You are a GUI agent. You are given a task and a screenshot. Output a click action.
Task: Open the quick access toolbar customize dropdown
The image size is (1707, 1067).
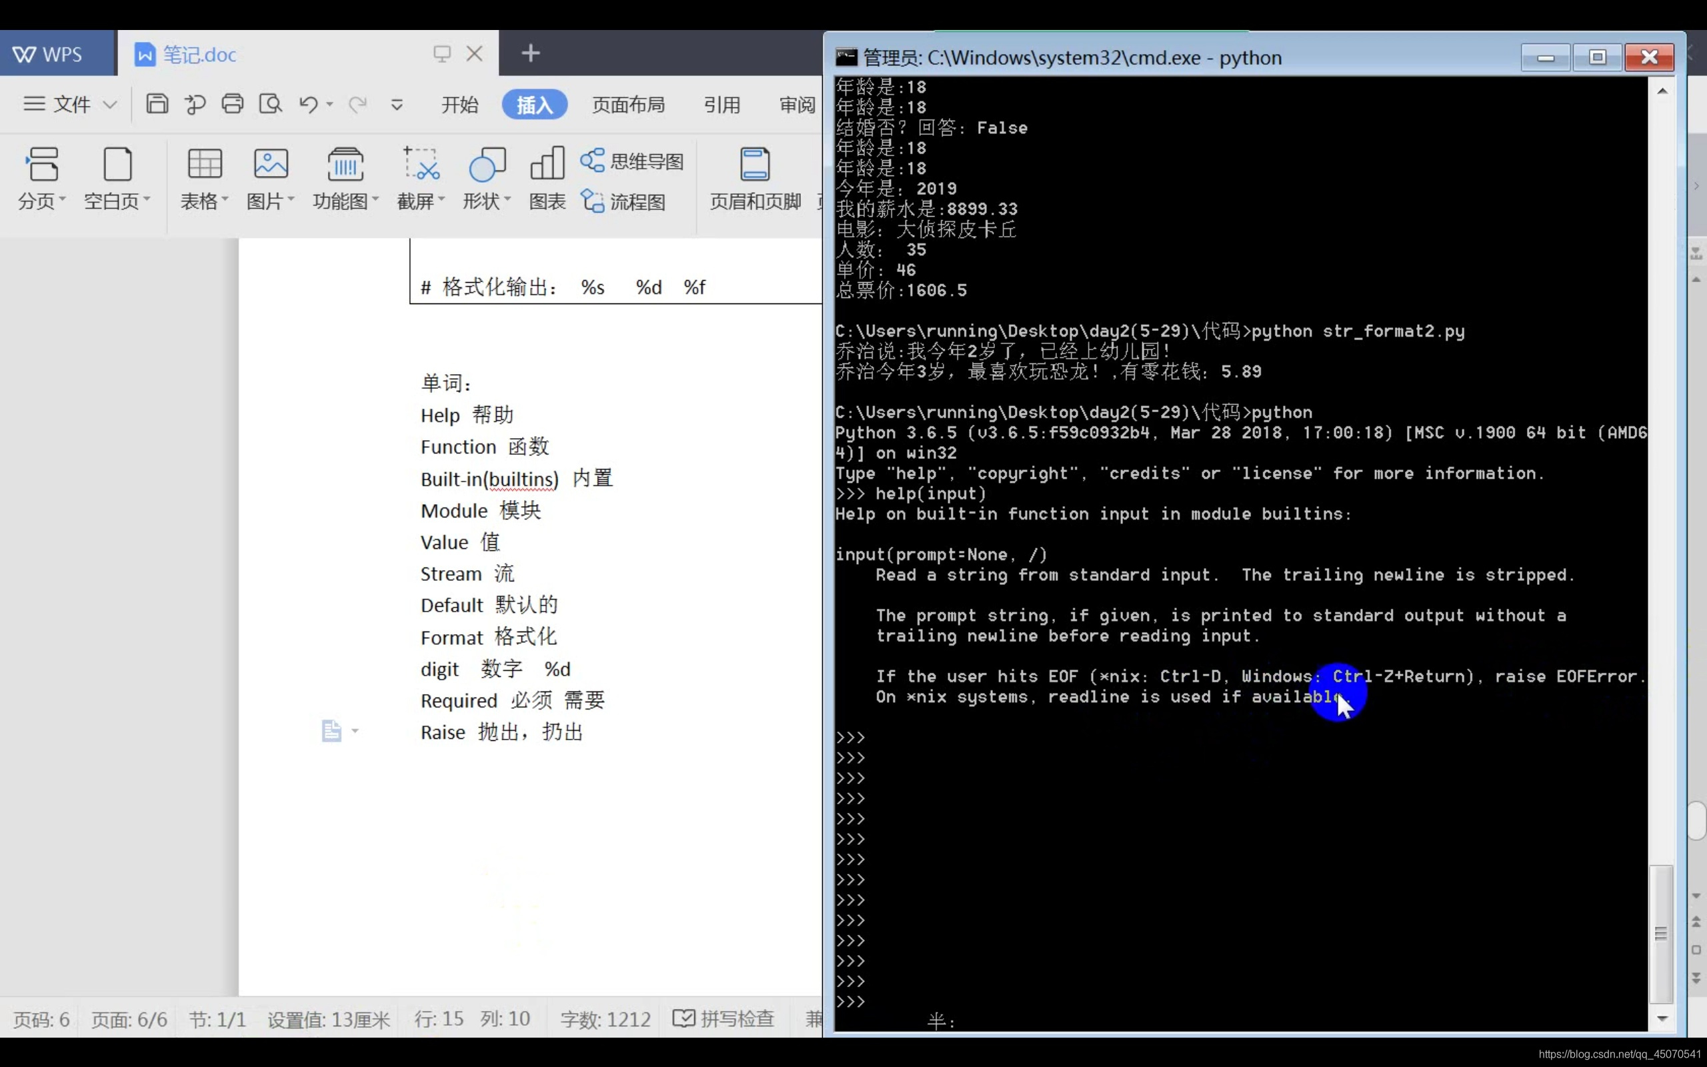tap(397, 105)
